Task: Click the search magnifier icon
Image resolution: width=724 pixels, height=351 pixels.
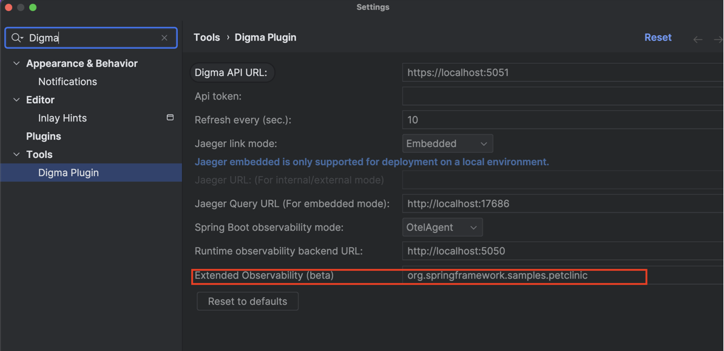Action: click(16, 38)
